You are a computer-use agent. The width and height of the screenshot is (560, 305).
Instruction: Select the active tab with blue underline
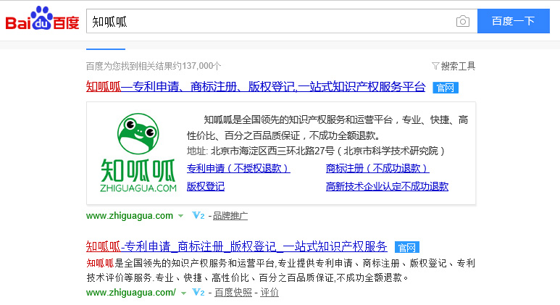tap(106, 49)
